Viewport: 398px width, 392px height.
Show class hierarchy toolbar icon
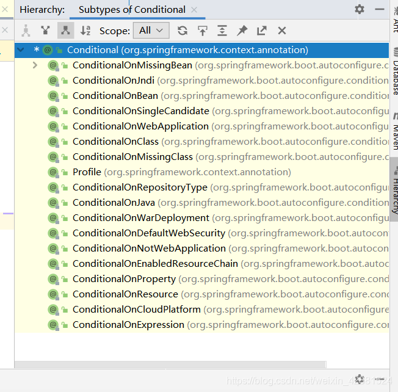[x=26, y=31]
